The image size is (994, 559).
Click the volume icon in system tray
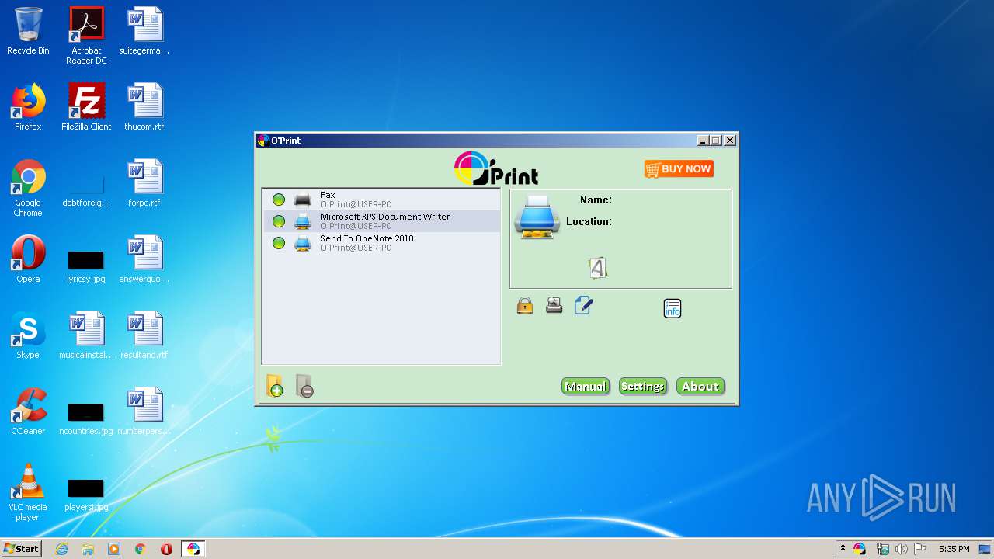pyautogui.click(x=902, y=549)
